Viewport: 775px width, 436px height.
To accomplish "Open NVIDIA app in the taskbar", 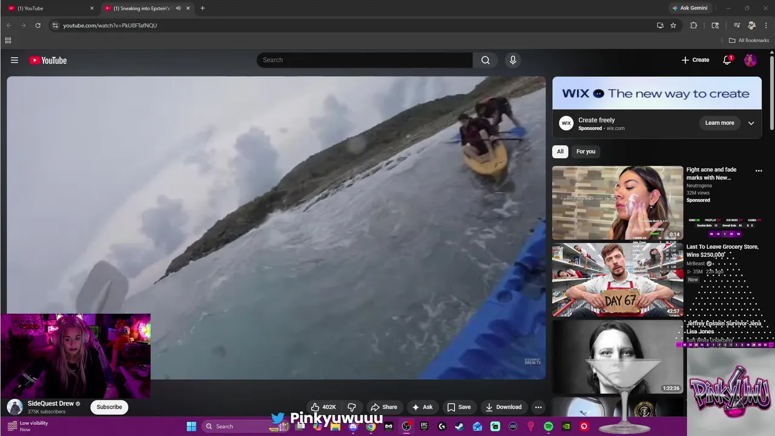I will (566, 426).
